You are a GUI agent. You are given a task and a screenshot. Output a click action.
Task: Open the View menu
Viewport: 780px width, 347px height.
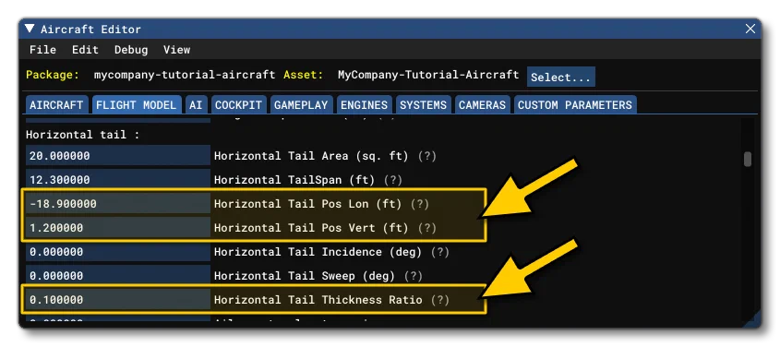[x=176, y=50]
